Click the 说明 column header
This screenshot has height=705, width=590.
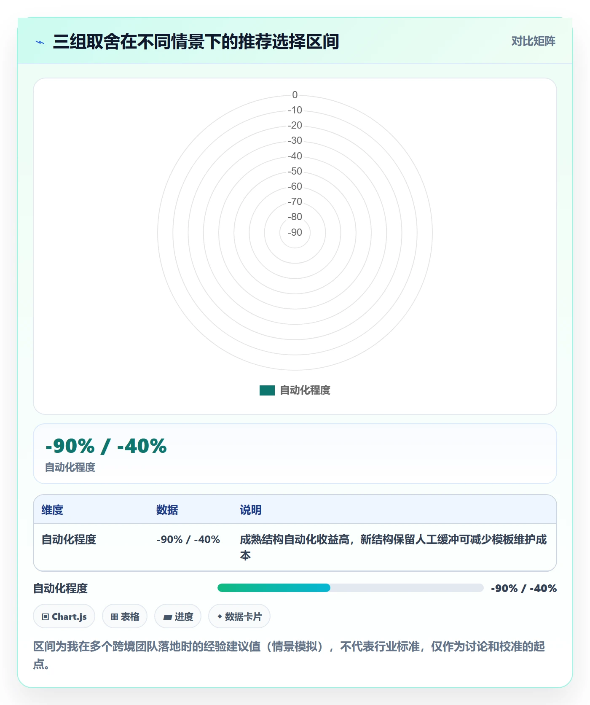[251, 510]
